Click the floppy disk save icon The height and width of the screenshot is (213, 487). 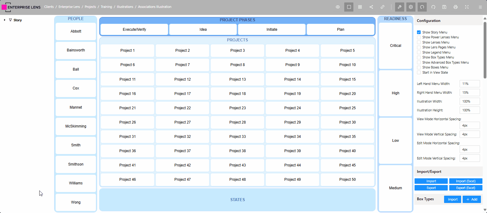[444, 7]
